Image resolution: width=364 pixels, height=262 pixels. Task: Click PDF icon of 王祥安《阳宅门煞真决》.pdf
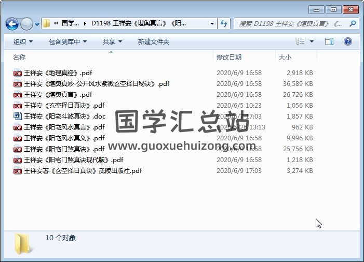18,149
